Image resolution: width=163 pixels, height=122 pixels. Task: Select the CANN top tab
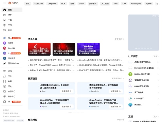[81, 4]
